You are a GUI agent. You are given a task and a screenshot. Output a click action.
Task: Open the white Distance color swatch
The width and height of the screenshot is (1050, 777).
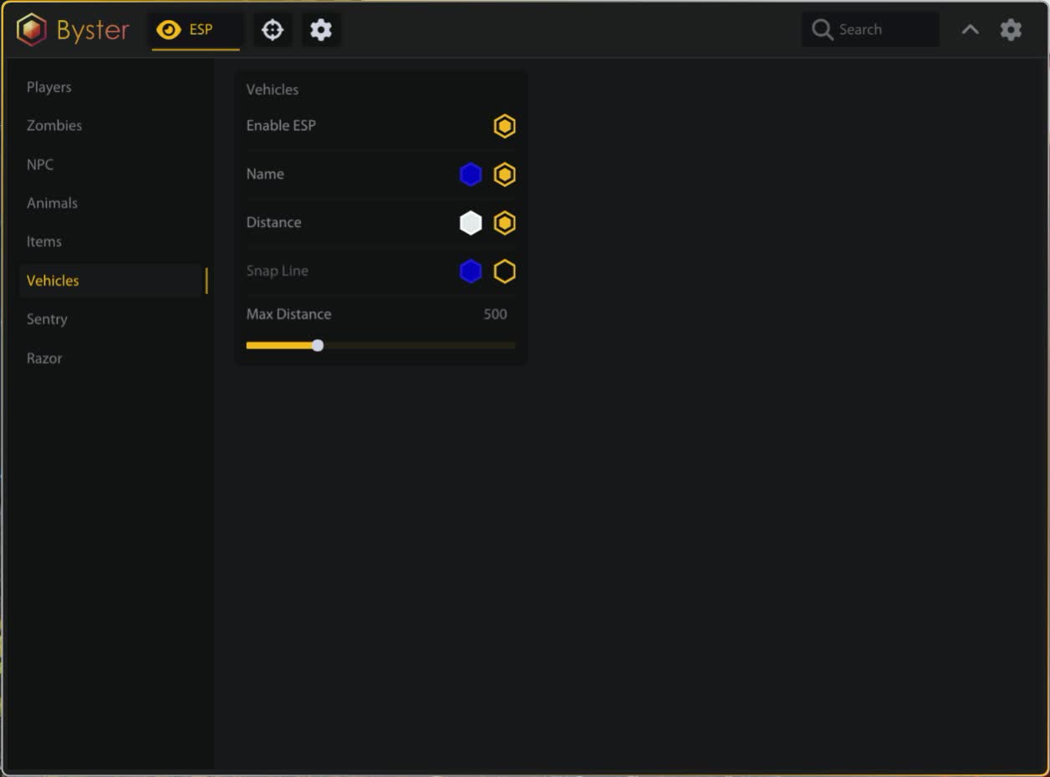pos(471,223)
